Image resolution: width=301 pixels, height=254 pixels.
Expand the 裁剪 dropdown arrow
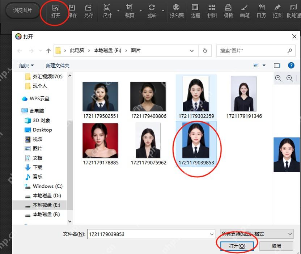141,10
